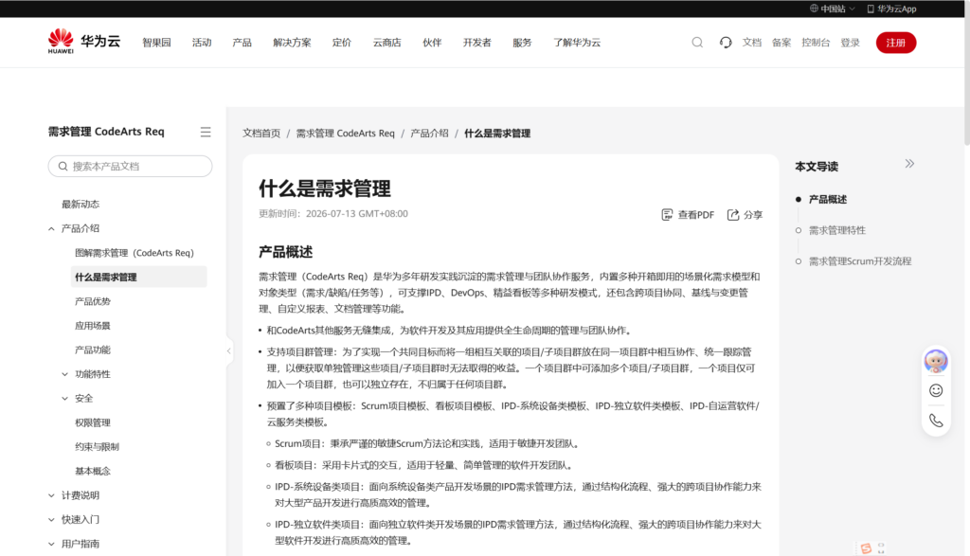Open the 控制台 console link
Image resolution: width=970 pixels, height=556 pixels.
coord(816,42)
